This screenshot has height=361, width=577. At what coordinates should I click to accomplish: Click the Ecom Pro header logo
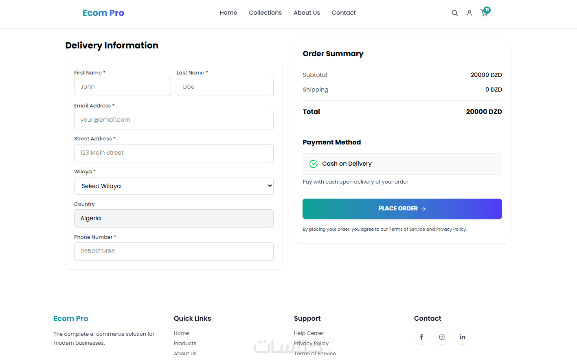pos(103,13)
